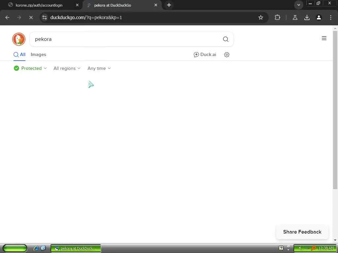Open the tab search dropdown arrow
This screenshot has height=253, width=338.
click(x=298, y=5)
